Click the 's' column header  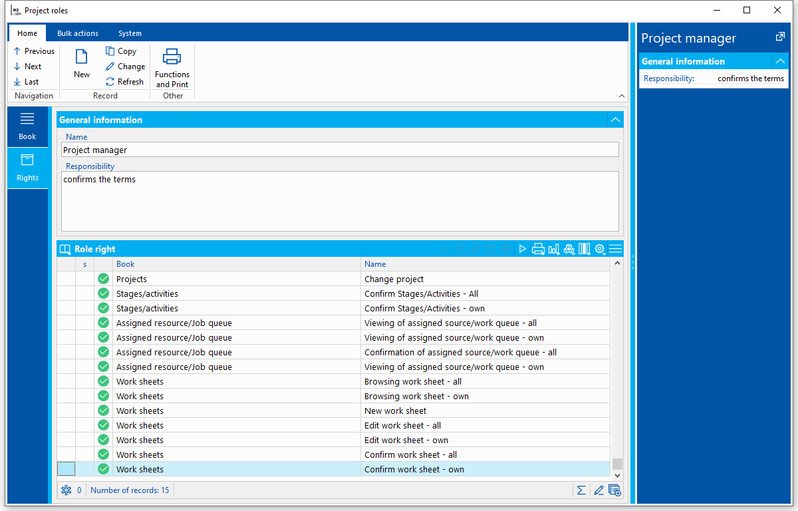point(84,264)
